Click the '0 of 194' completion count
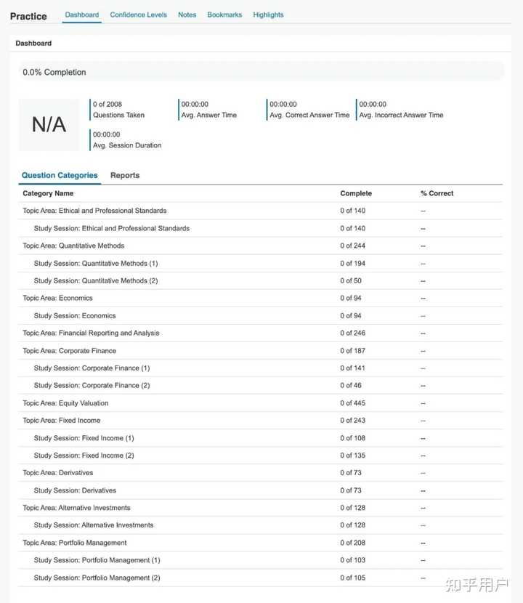 [x=352, y=264]
